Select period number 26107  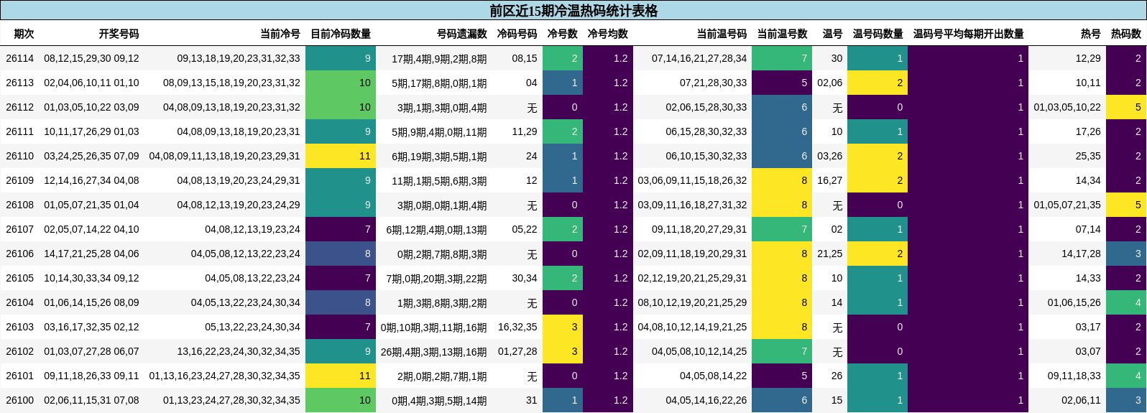pos(19,229)
